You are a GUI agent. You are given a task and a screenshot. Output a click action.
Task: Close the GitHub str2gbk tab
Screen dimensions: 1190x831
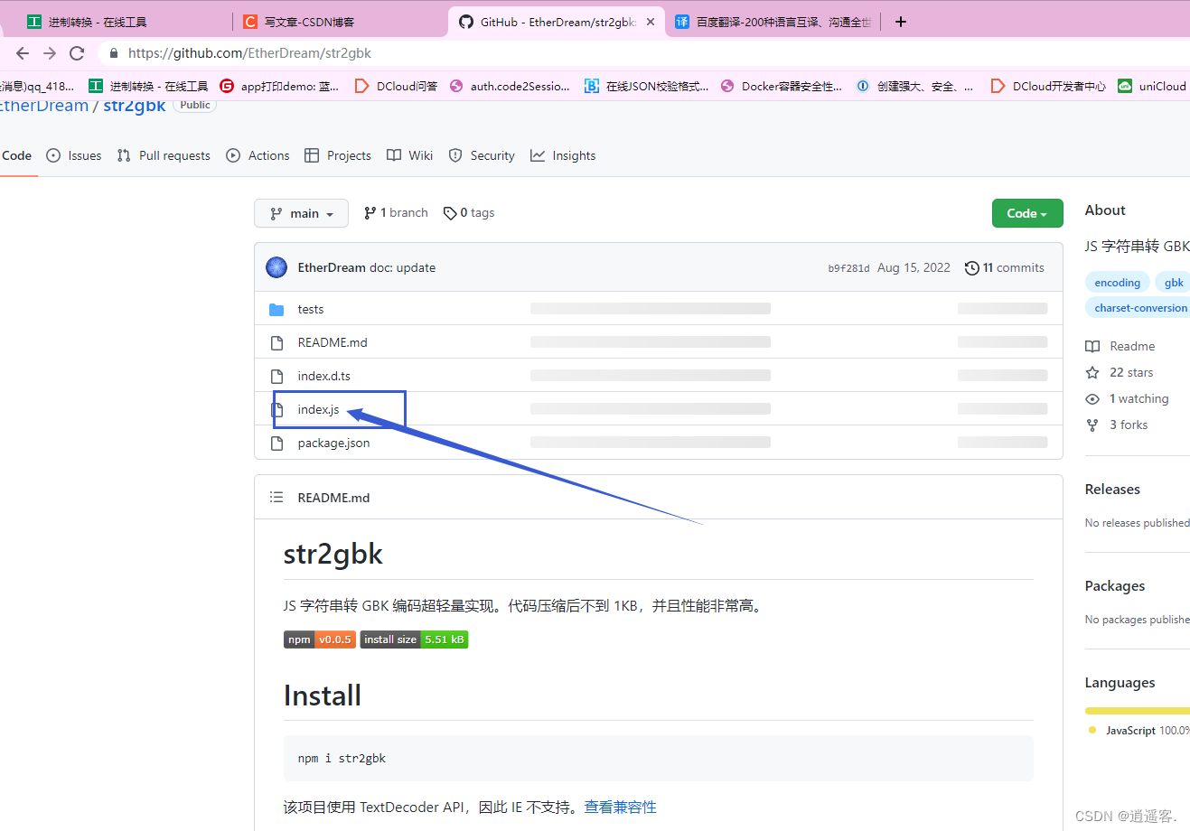point(651,22)
